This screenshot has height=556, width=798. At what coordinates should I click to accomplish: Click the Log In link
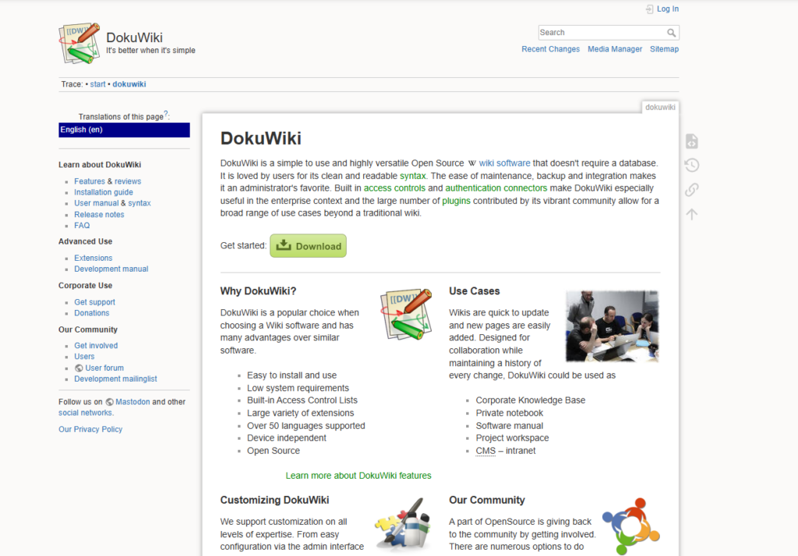667,9
